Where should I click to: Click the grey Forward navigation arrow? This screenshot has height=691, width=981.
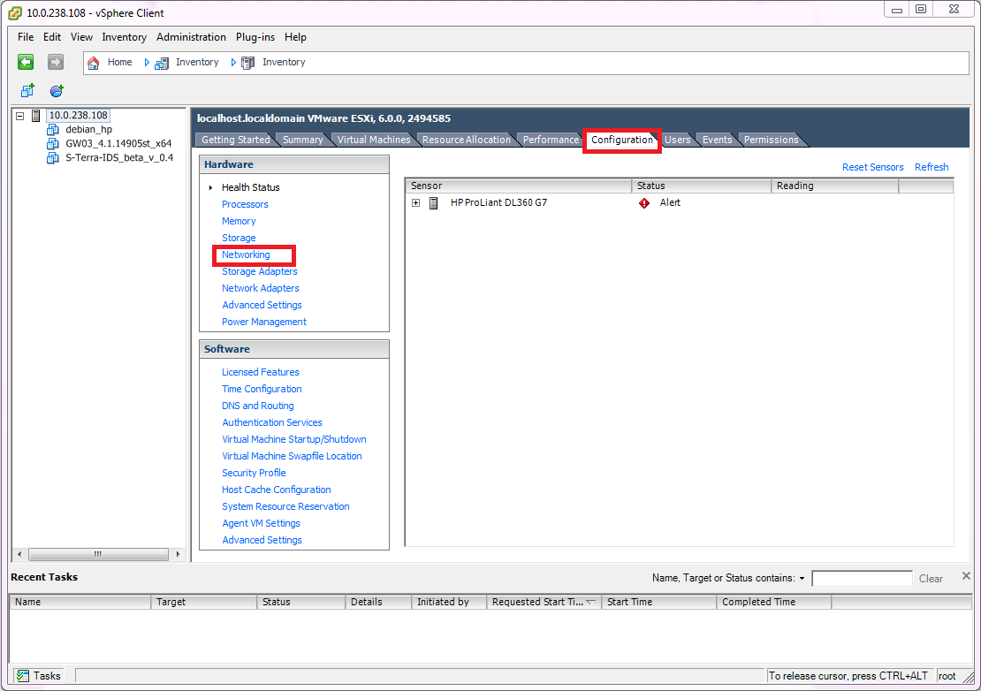[56, 62]
